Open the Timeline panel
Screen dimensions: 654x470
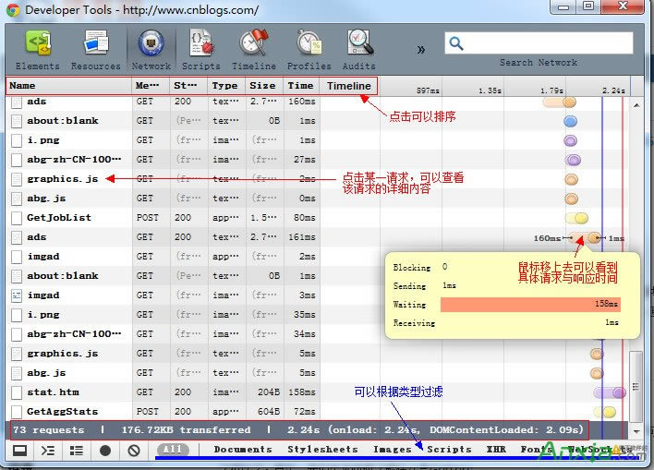point(254,50)
